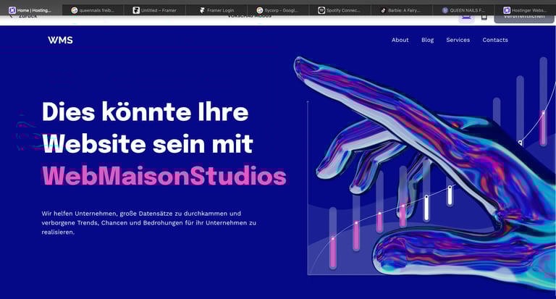Viewport: 556px width, 299px height.
Task: Click the Framer icon on Untitled tab
Action: [x=136, y=10]
